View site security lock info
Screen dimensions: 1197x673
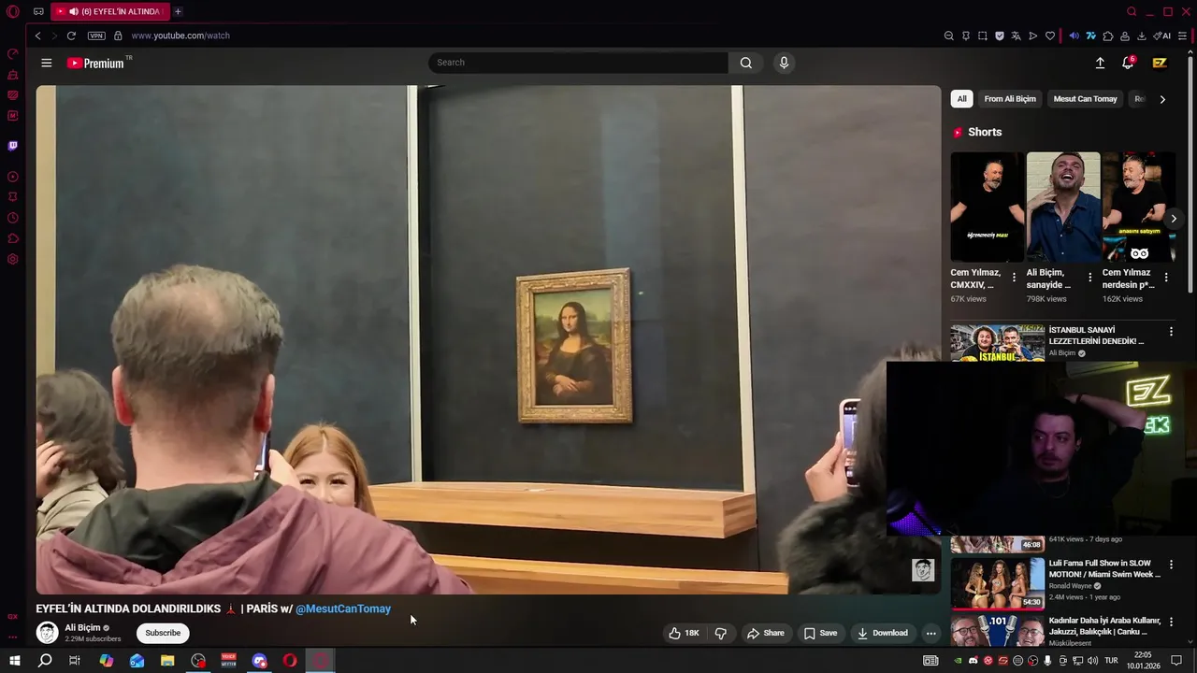pyautogui.click(x=118, y=36)
